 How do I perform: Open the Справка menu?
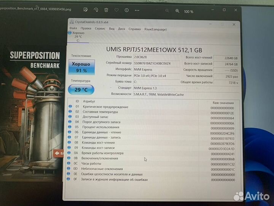click(x=135, y=29)
